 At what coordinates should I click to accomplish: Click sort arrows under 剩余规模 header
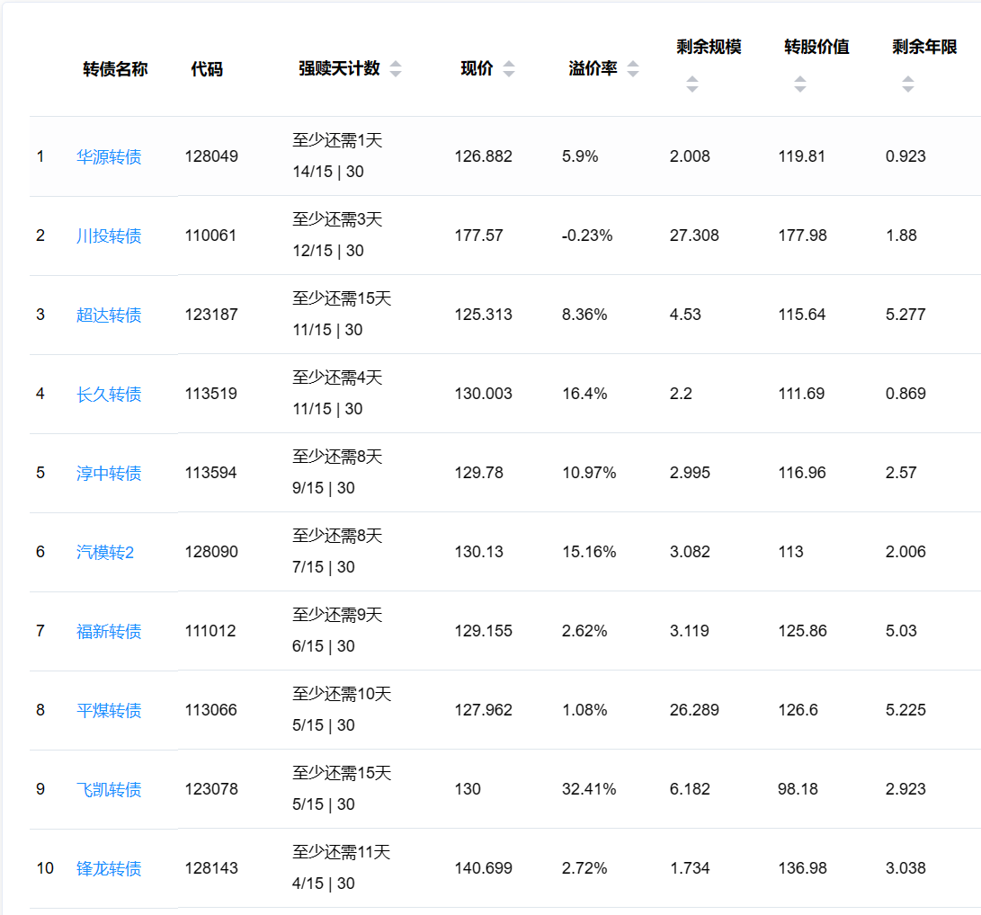coord(691,84)
